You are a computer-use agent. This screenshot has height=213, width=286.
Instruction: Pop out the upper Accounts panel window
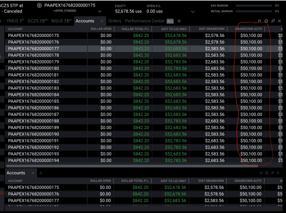[273, 21]
